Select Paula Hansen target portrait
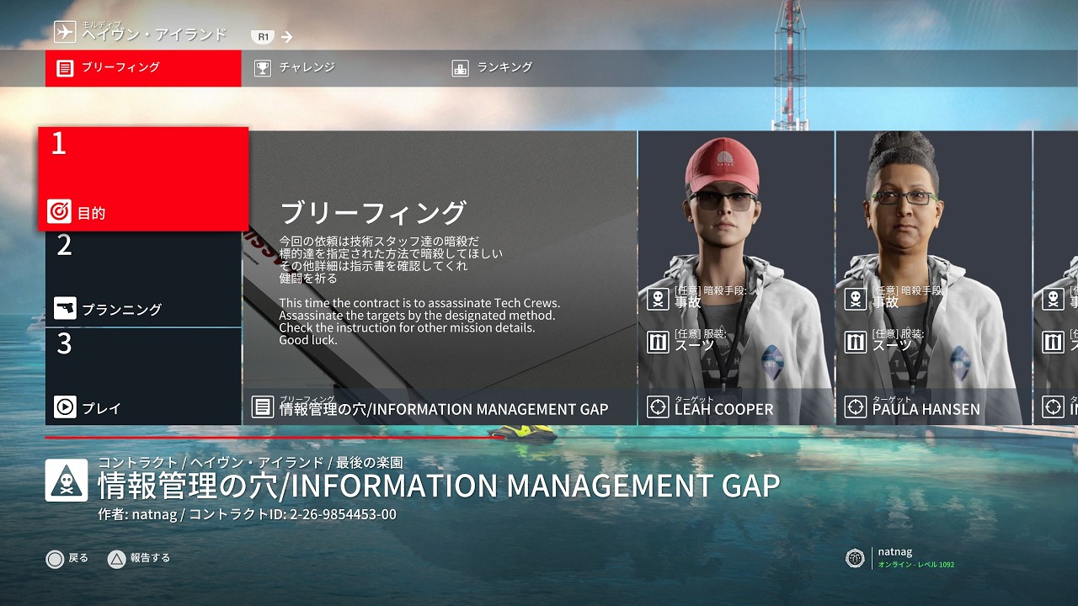This screenshot has width=1078, height=606. tap(933, 278)
